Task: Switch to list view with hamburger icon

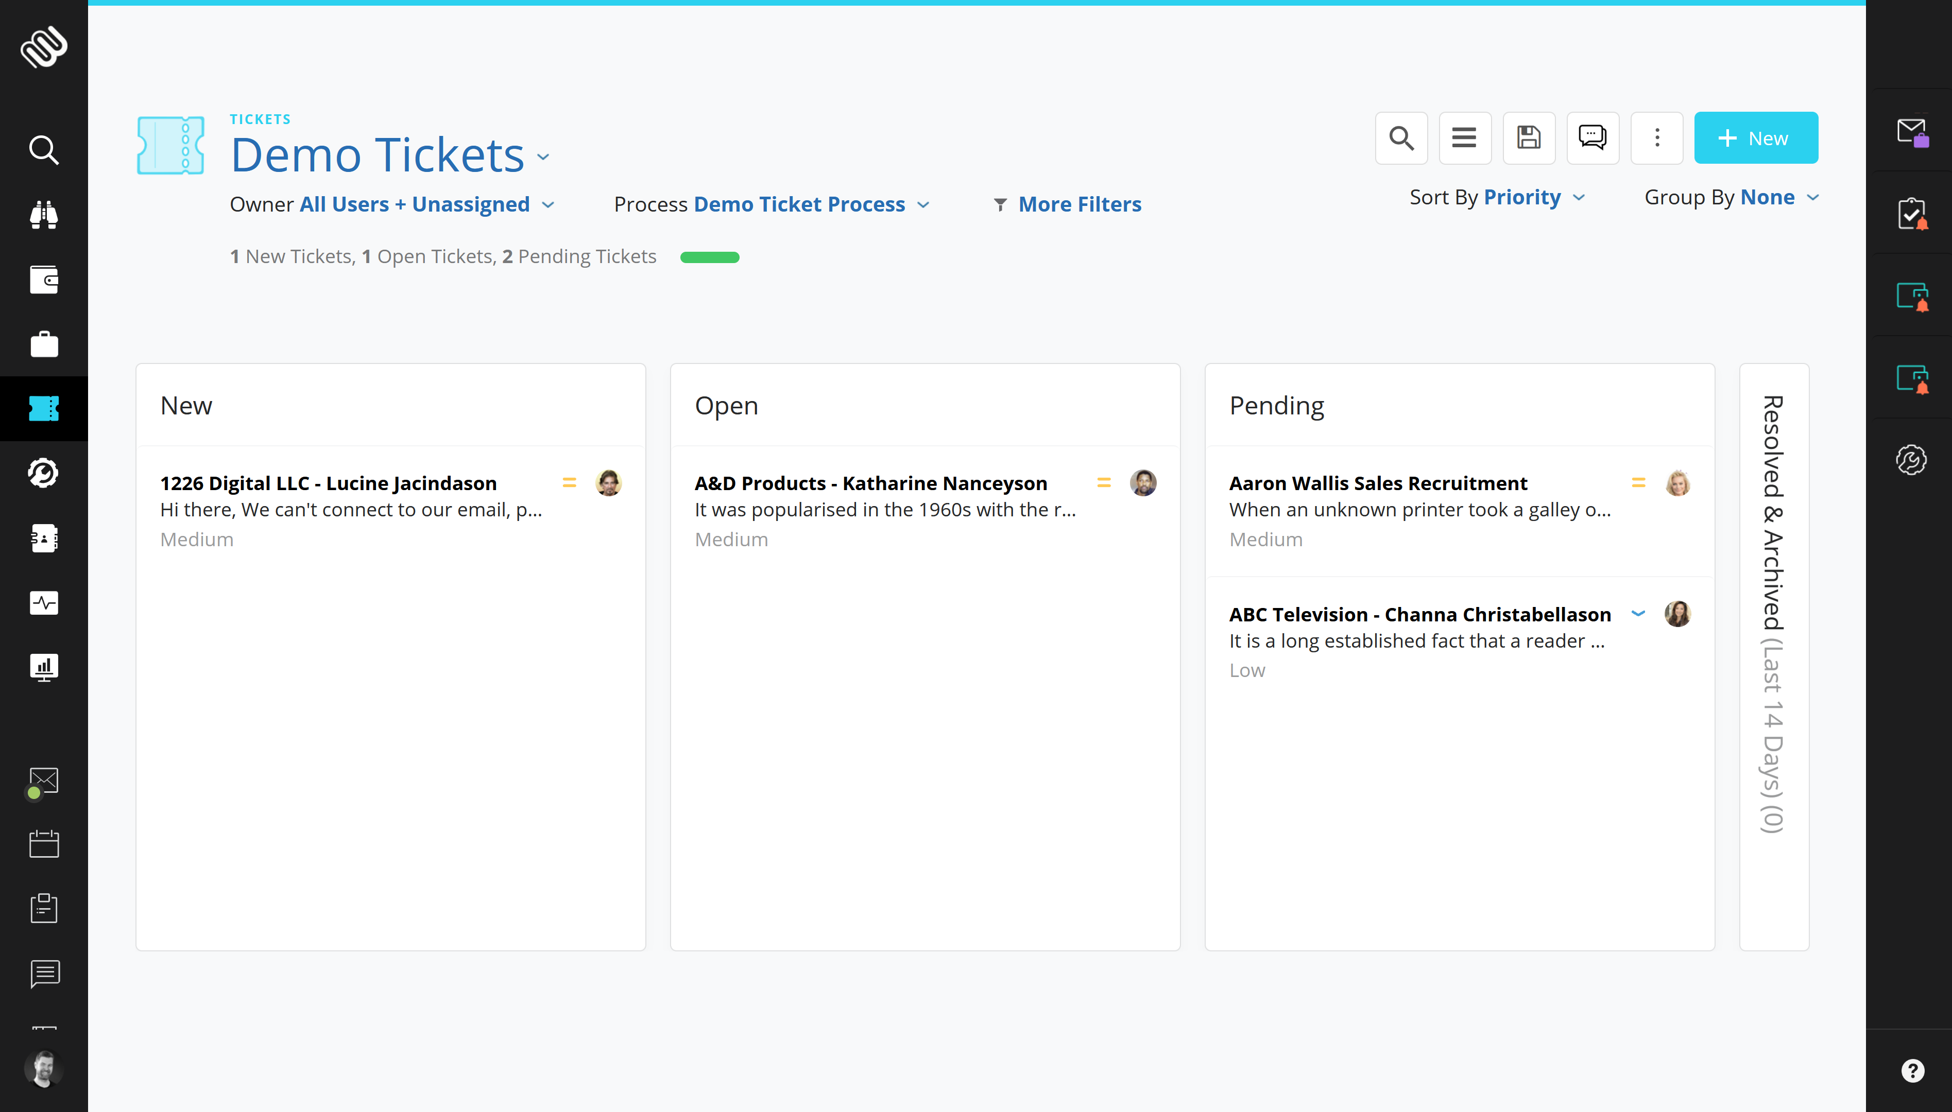Action: pos(1464,138)
